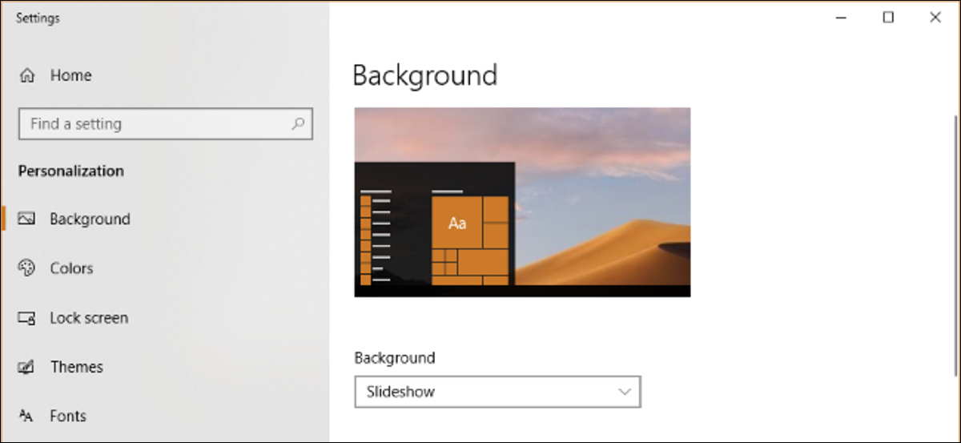Select the Colors menu item
Viewport: 961px width, 443px height.
(x=71, y=268)
